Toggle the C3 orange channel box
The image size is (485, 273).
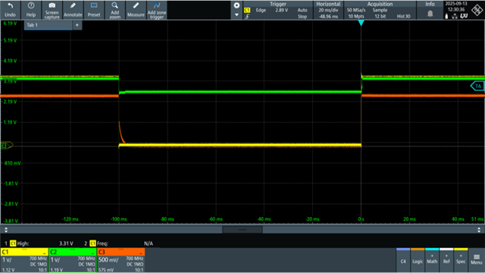click(x=121, y=260)
